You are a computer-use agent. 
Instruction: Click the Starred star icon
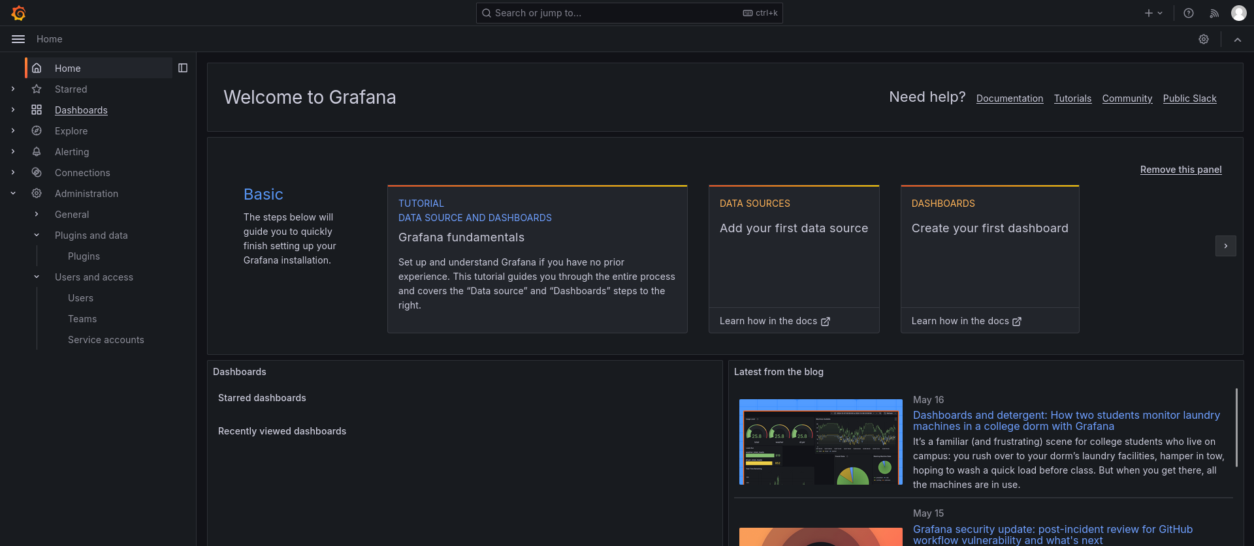pyautogui.click(x=37, y=89)
